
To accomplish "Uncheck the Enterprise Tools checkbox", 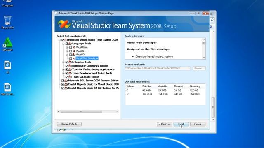I will [67, 62].
